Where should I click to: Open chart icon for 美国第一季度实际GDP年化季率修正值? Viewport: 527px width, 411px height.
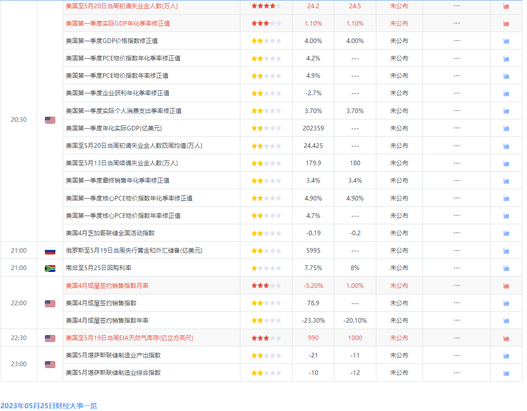click(506, 23)
